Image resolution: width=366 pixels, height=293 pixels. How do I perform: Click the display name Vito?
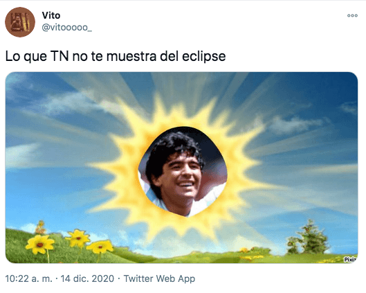(x=51, y=15)
